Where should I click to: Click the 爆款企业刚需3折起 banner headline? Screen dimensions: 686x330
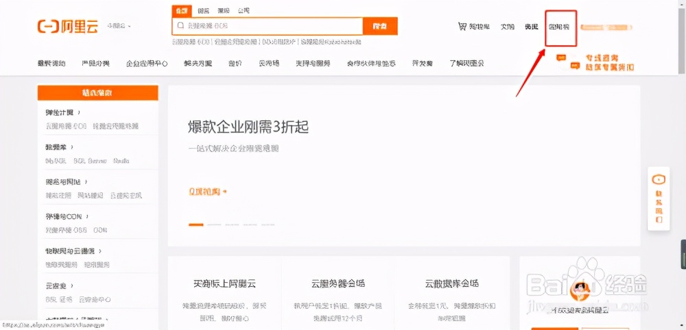pyautogui.click(x=248, y=127)
